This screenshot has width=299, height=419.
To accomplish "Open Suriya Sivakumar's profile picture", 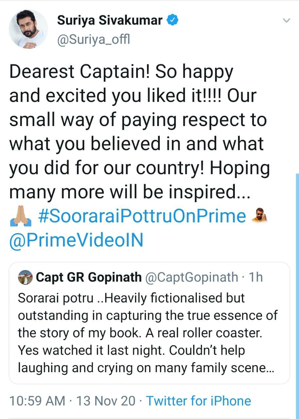I will click(x=28, y=29).
